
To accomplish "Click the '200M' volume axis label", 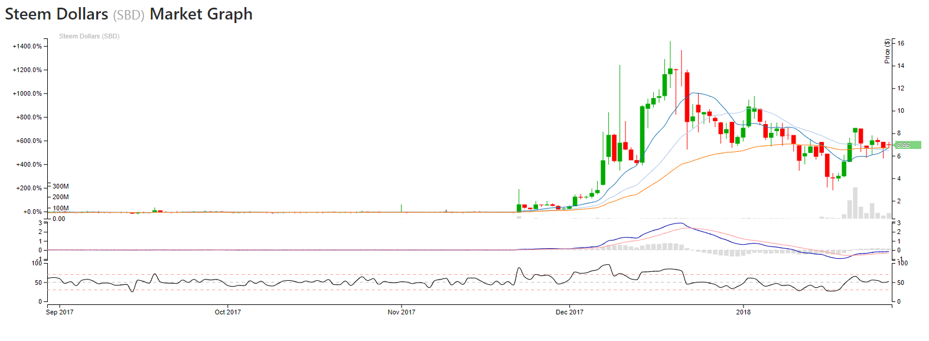I will [x=61, y=197].
